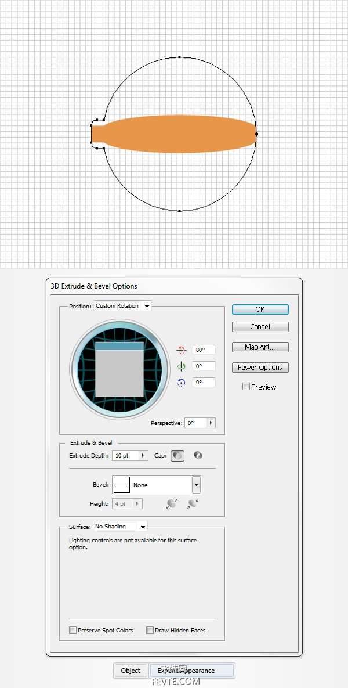Click Fewer Options button
348x688 pixels.
click(260, 368)
